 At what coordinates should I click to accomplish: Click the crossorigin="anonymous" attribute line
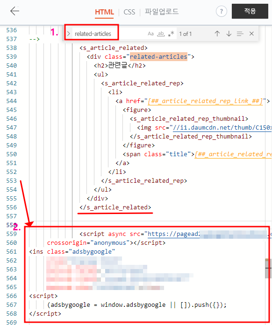click(x=106, y=243)
